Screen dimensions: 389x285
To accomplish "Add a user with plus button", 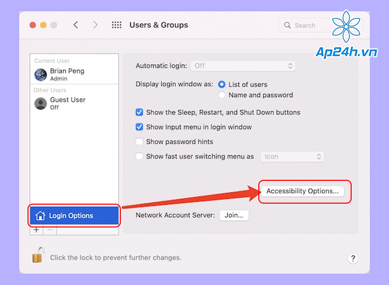I will point(36,230).
